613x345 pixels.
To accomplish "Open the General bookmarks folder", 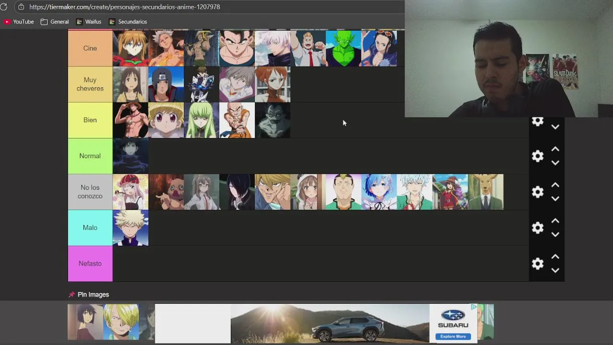I will pos(55,22).
